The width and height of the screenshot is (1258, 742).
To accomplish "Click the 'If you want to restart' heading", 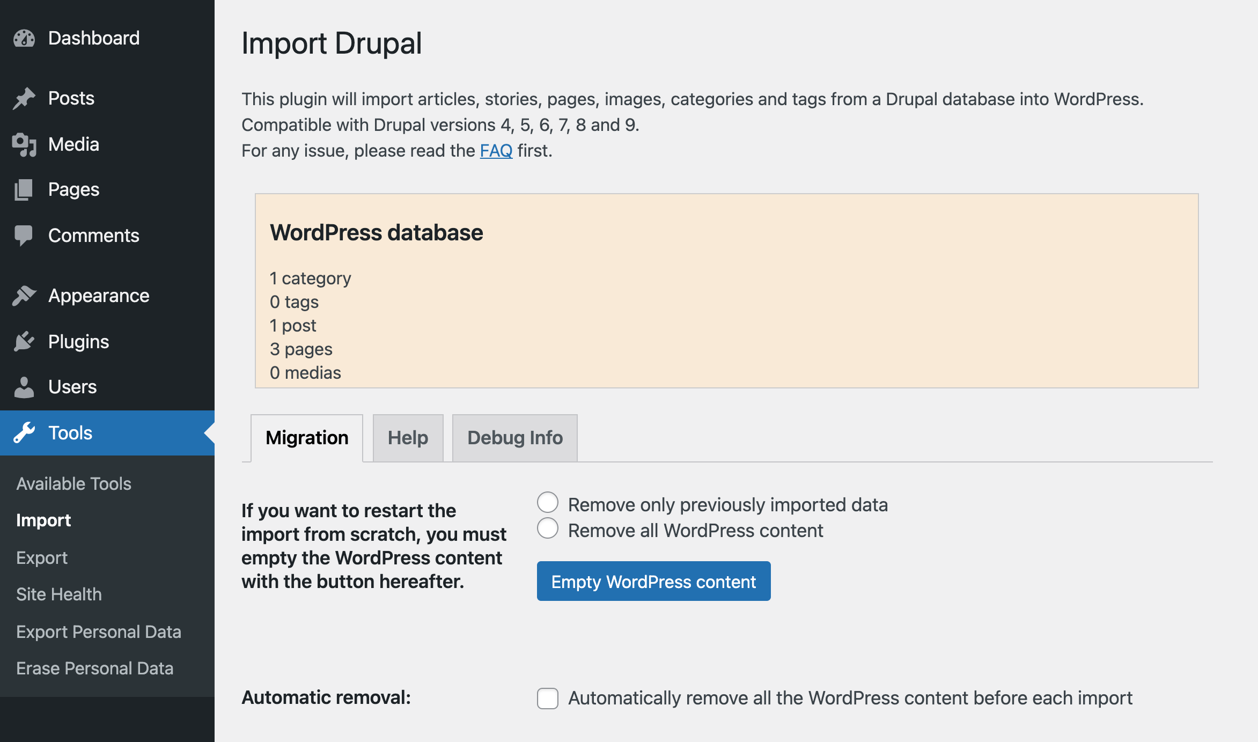I will pos(374,546).
